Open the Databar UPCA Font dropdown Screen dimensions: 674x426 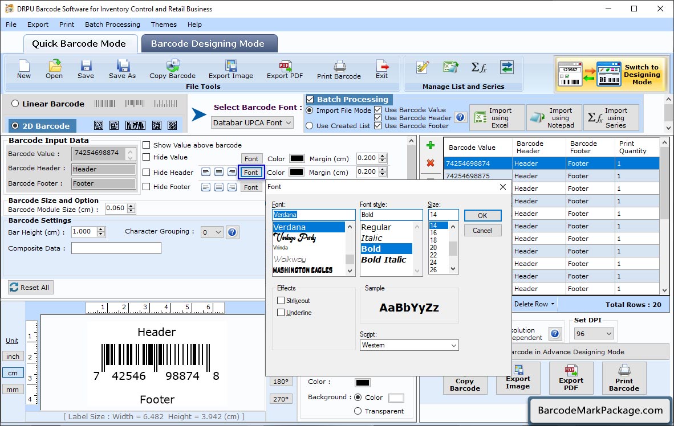(x=252, y=123)
